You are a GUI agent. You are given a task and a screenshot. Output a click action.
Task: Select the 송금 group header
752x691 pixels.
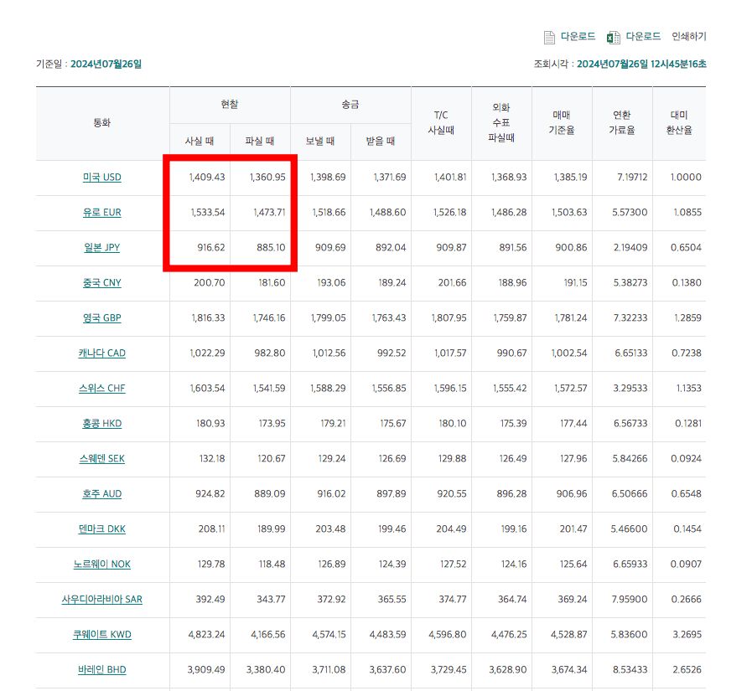tap(350, 105)
